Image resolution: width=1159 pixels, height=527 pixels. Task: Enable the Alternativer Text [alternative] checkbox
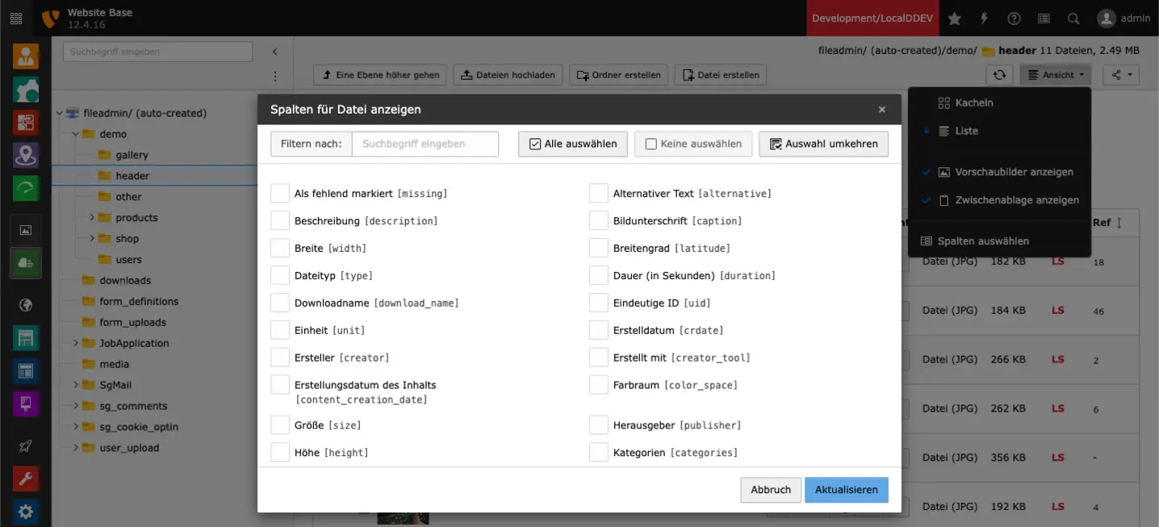598,193
